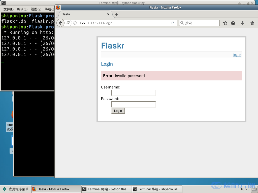This screenshot has height=193, width=258.
Task: Close the Flaskr browser tab
Action: [109, 14]
